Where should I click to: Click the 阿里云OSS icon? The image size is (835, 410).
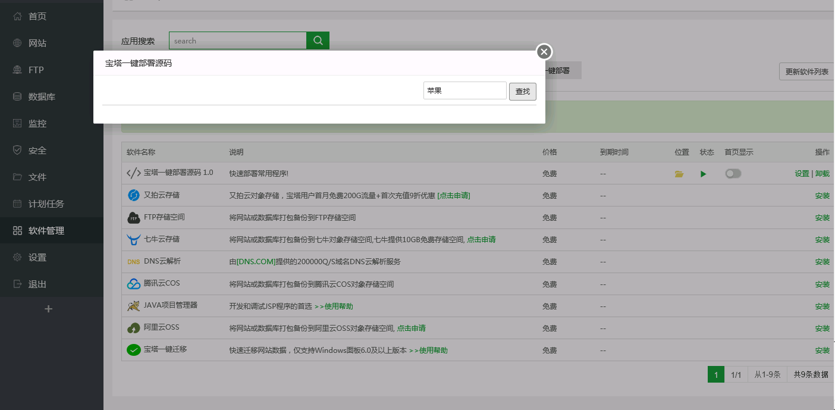point(134,328)
